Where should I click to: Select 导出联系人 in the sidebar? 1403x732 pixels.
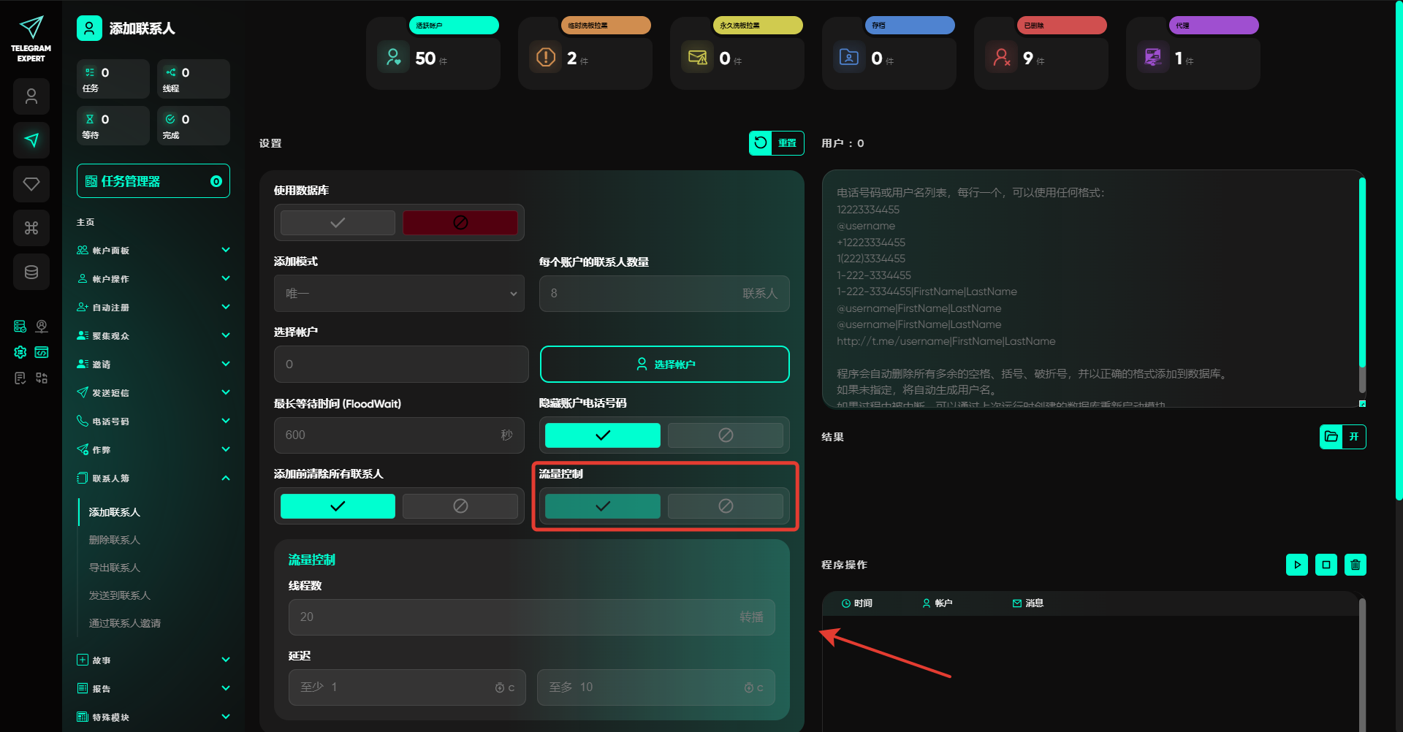pyautogui.click(x=115, y=568)
